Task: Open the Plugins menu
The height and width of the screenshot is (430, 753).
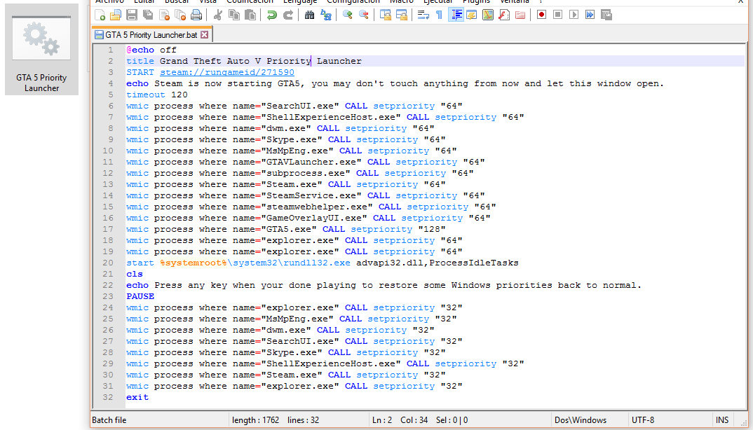Action: pos(476,1)
